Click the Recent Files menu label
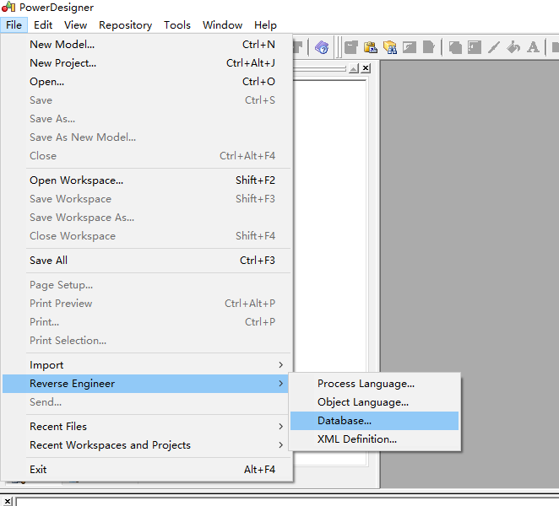The width and height of the screenshot is (559, 506). point(58,427)
